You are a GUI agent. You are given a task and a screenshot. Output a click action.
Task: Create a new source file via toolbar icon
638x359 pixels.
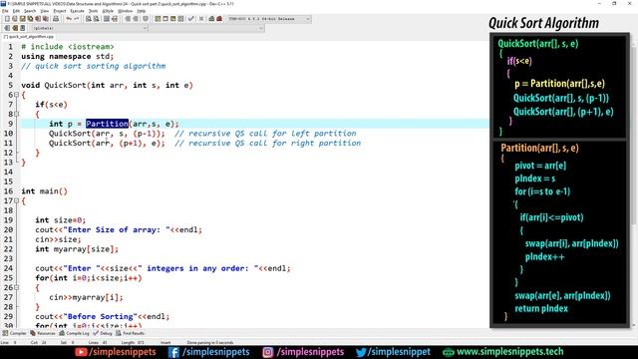click(7, 19)
